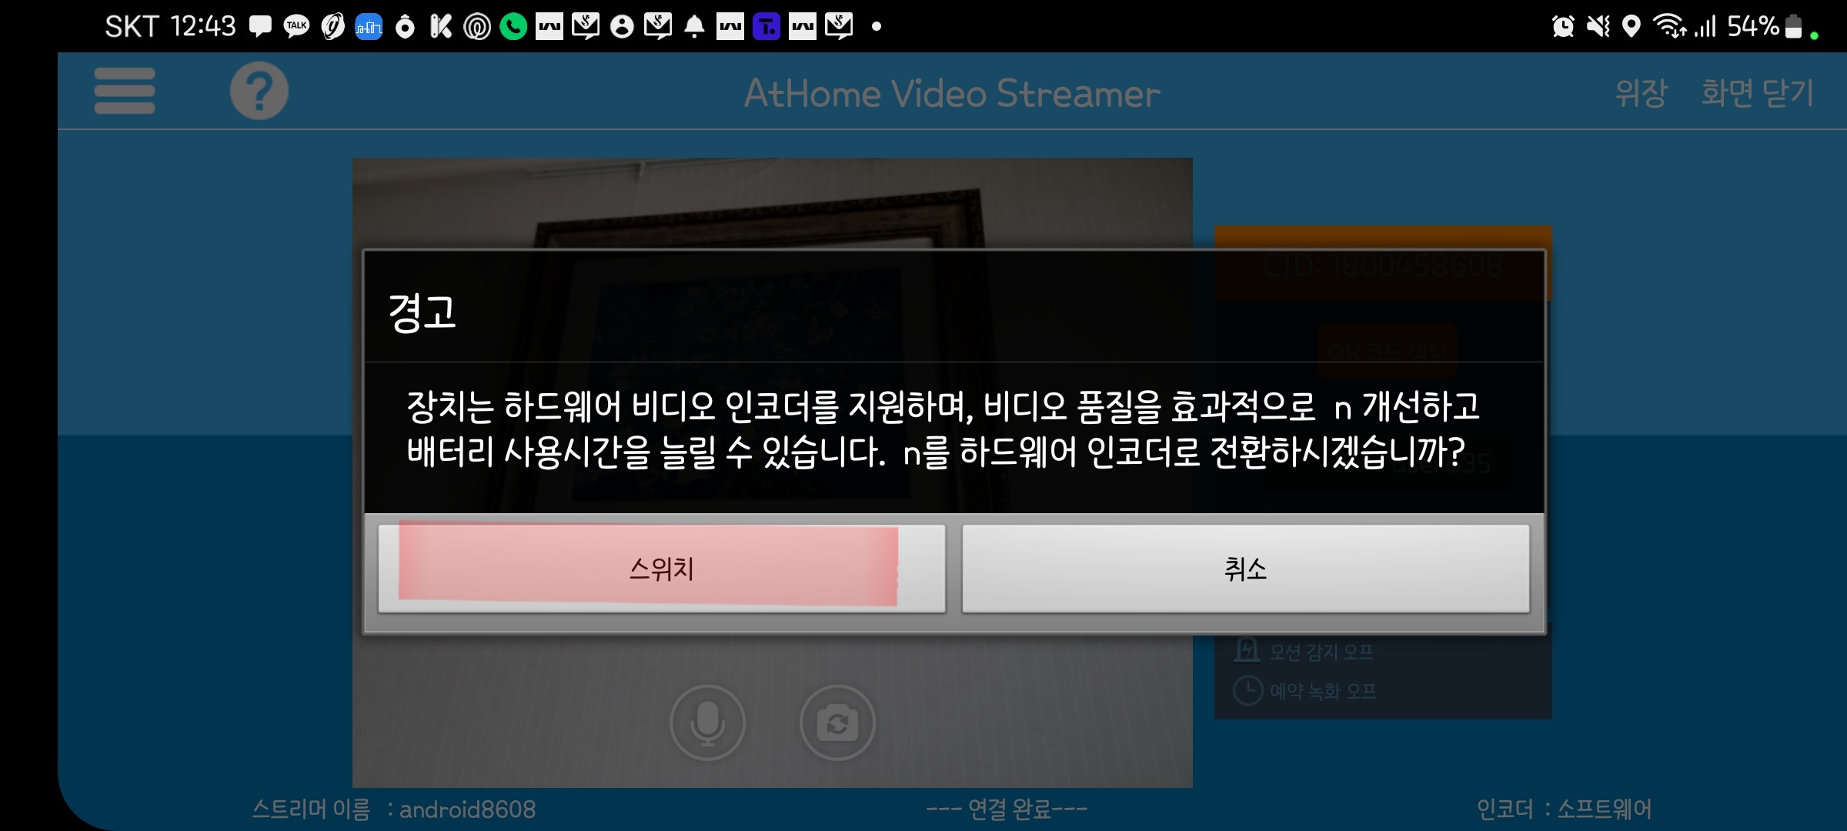Screen dimensions: 1847x831
Task: Tap 위장 in the top bar
Action: click(1641, 93)
